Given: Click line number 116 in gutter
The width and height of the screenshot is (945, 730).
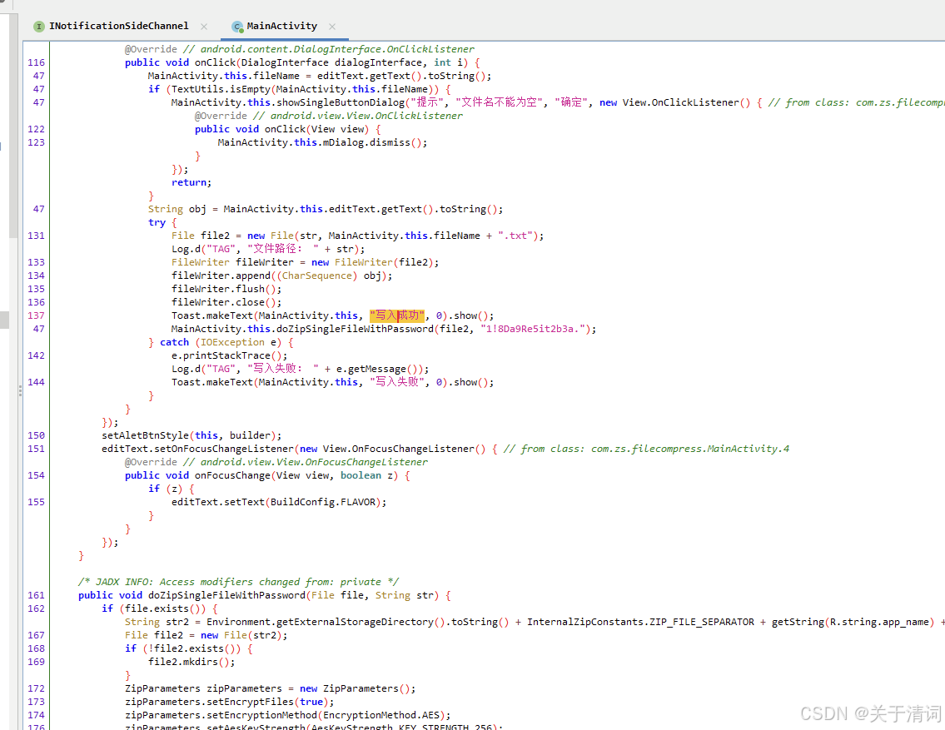Looking at the screenshot, I should click(36, 62).
